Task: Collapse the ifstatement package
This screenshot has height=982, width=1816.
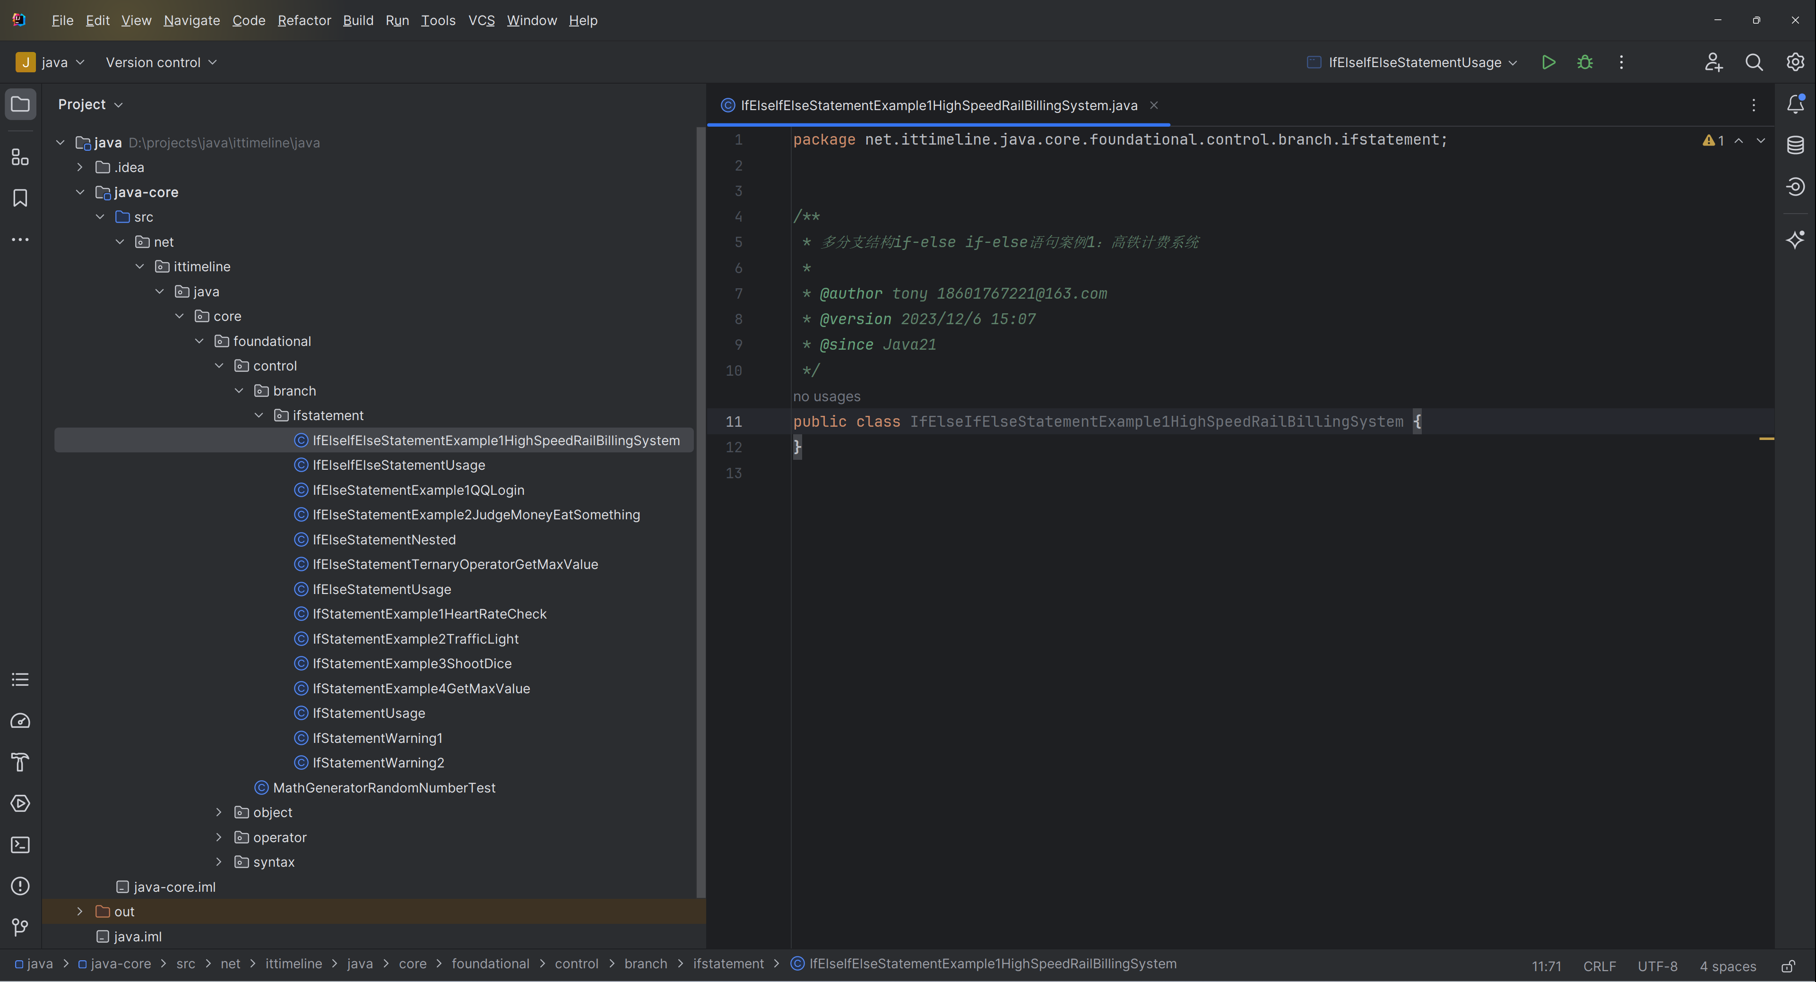Action: (259, 415)
